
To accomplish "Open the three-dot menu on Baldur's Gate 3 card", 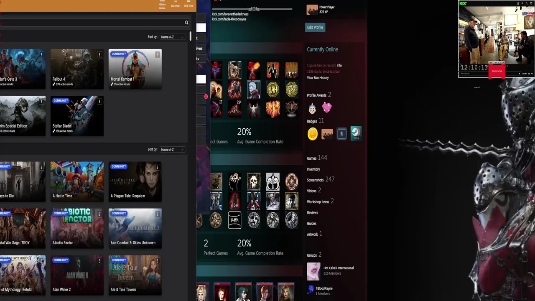I will (41, 55).
